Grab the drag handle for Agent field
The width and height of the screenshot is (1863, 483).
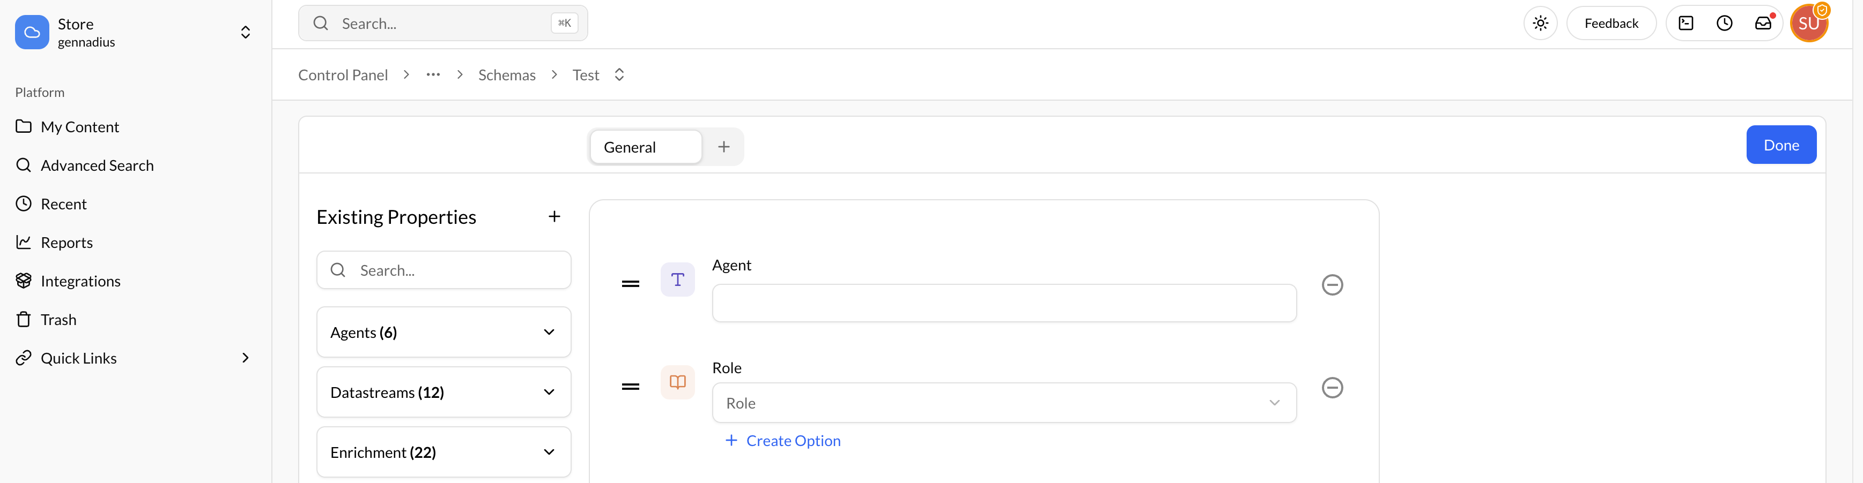coord(631,284)
